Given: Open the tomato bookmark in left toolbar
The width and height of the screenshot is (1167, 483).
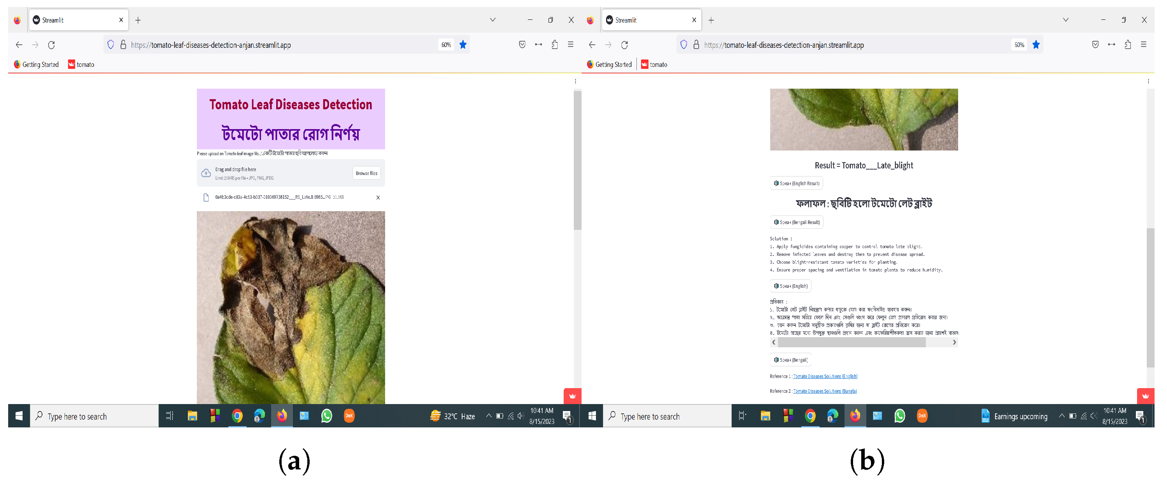Looking at the screenshot, I should pos(81,64).
